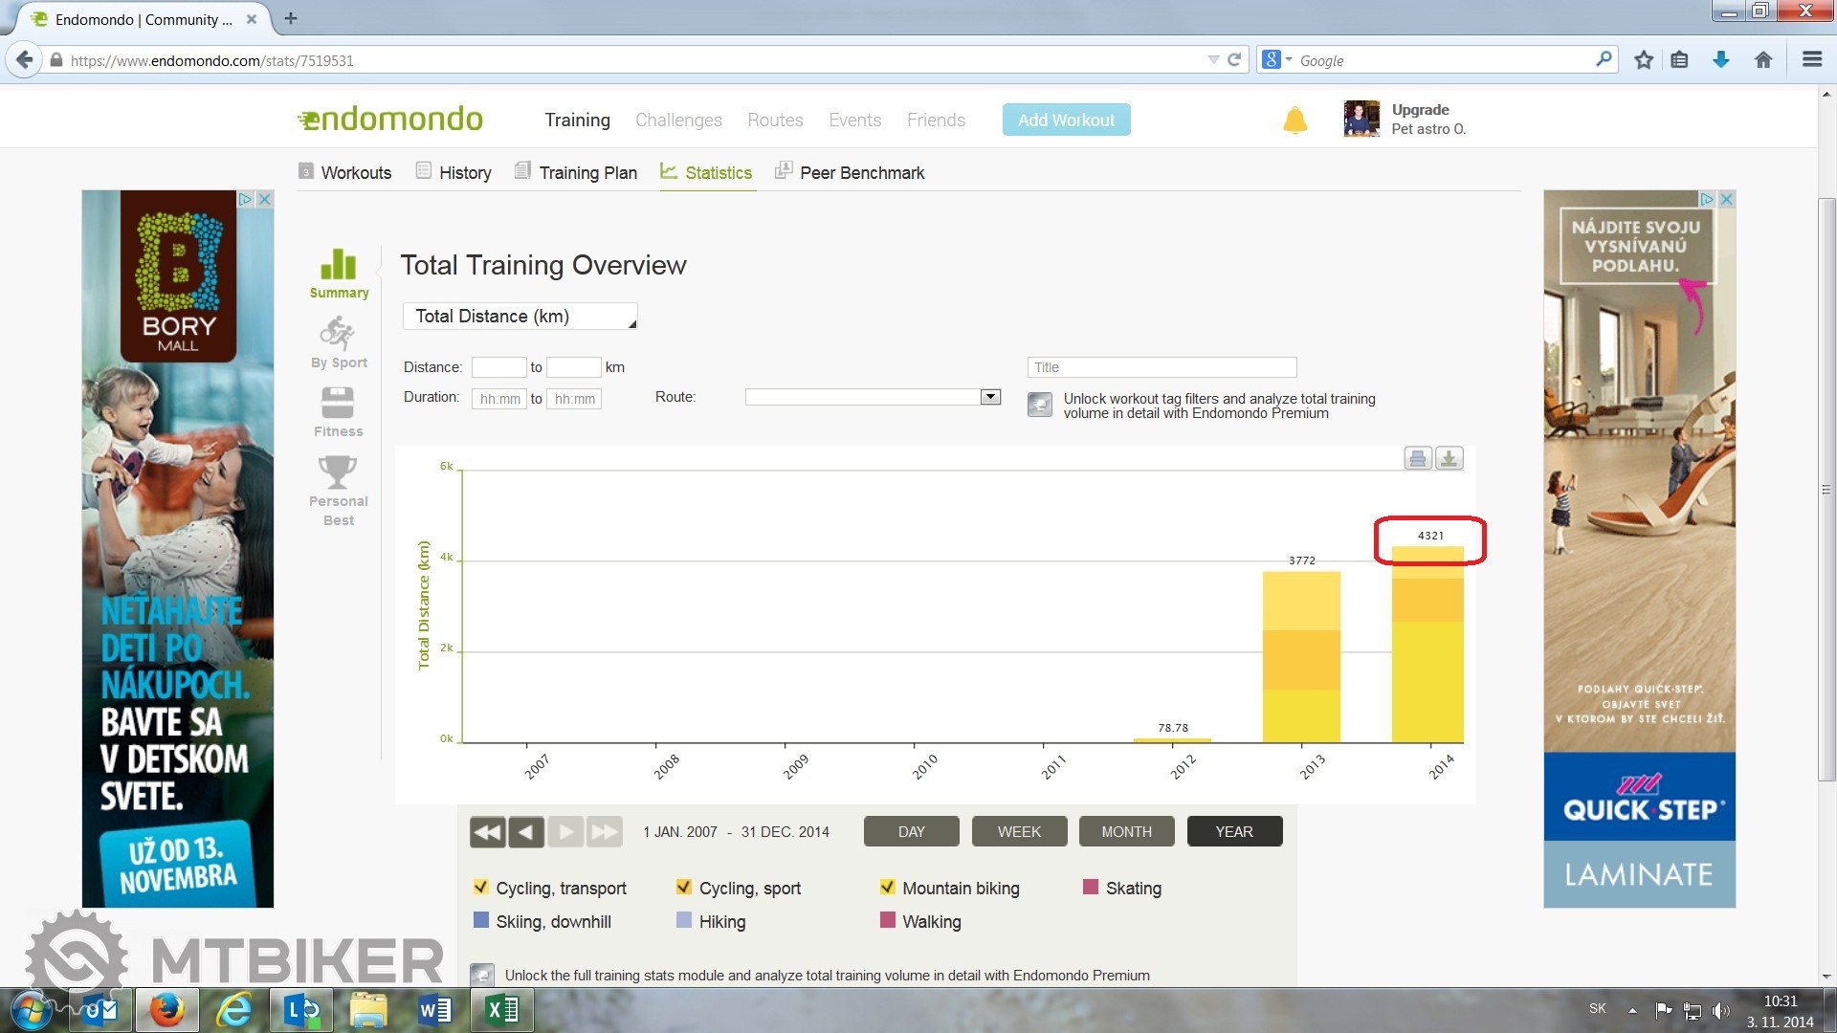Uncheck Cycling, transport checkbox
Viewport: 1837px width, 1033px height.
point(481,888)
